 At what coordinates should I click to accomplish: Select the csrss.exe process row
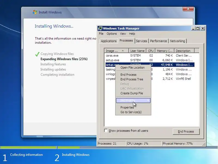coord(150,55)
